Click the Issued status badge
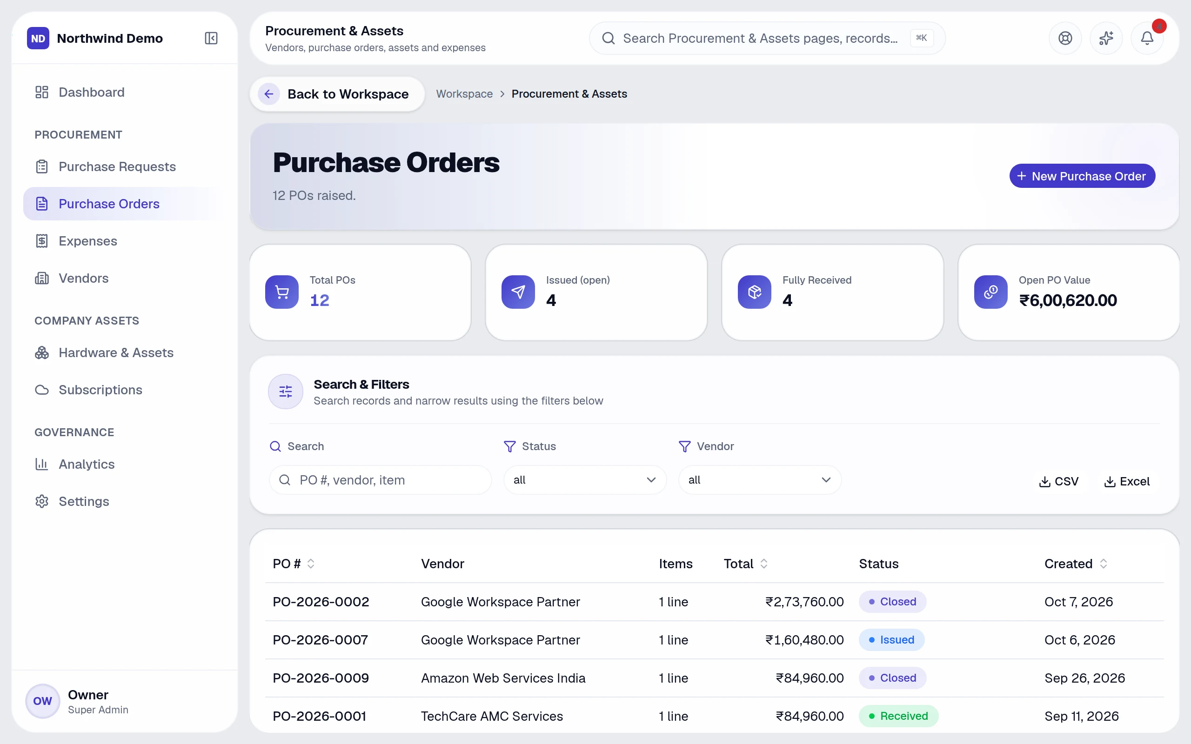This screenshot has width=1191, height=744. 891,640
